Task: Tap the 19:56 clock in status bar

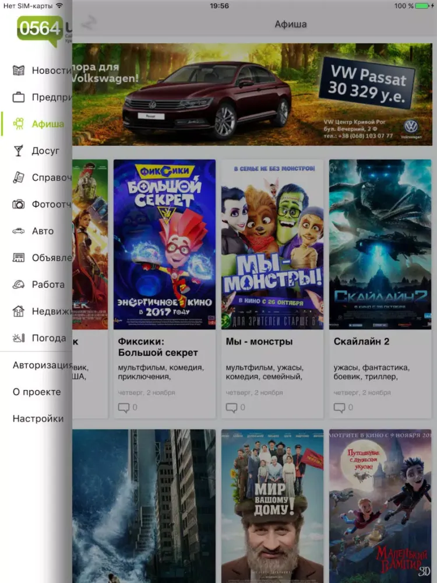Action: (x=219, y=6)
